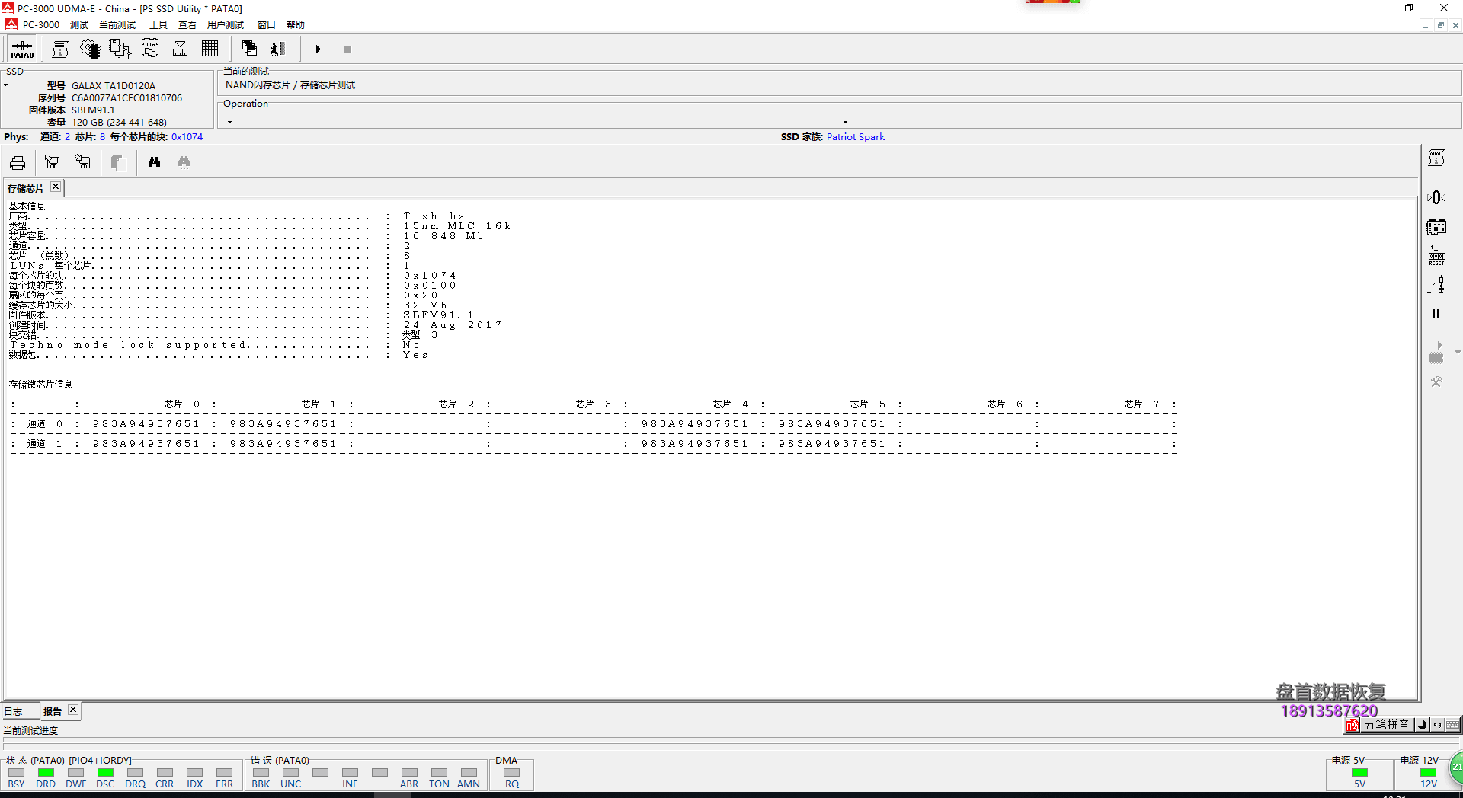Open the 测试 menu
The width and height of the screenshot is (1463, 798).
[79, 24]
